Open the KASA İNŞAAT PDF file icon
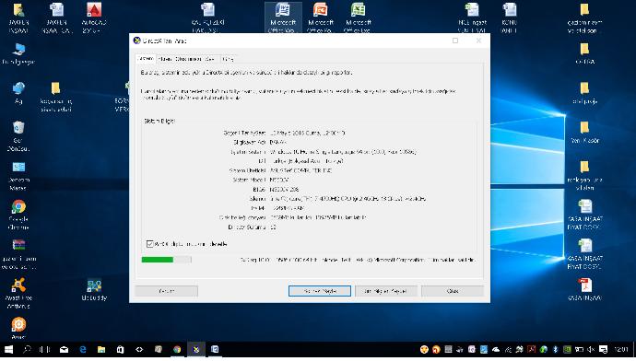 point(584,289)
